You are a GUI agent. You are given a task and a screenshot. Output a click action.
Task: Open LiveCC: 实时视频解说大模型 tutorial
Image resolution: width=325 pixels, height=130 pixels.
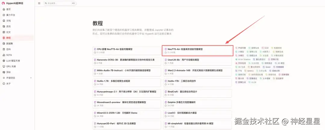(197, 114)
